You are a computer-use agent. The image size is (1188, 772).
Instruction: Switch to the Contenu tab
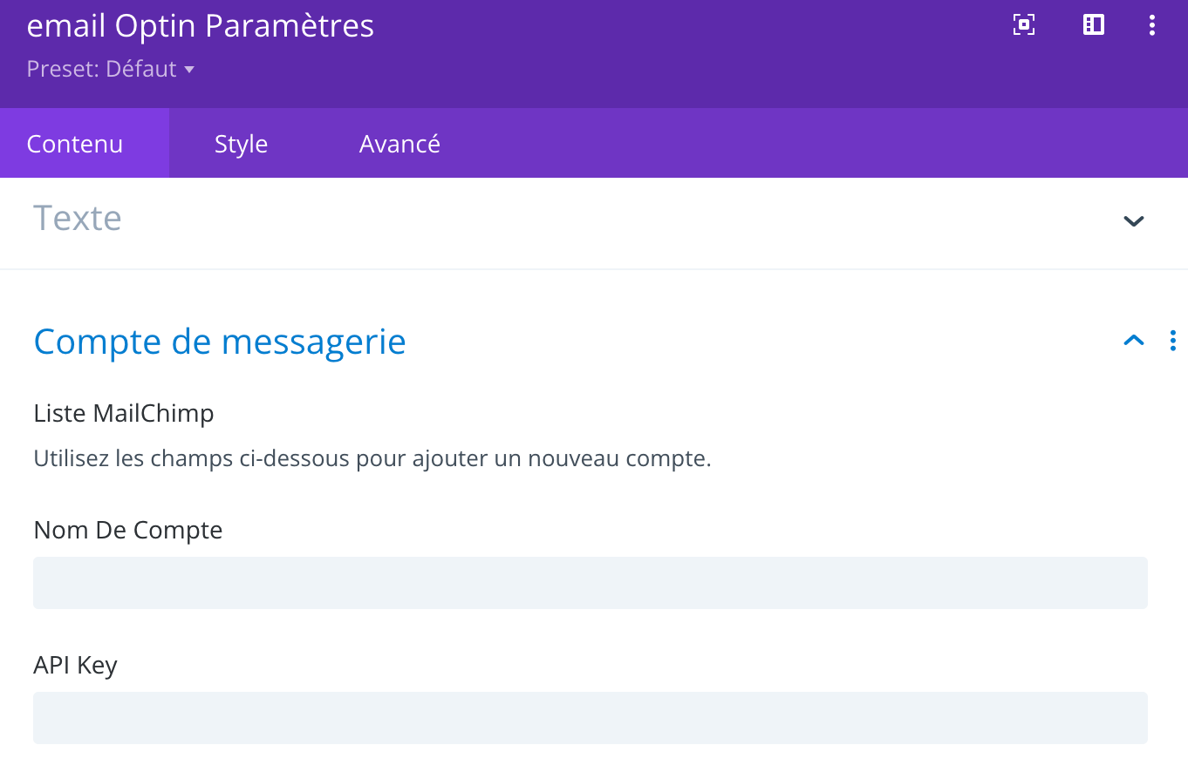click(75, 144)
